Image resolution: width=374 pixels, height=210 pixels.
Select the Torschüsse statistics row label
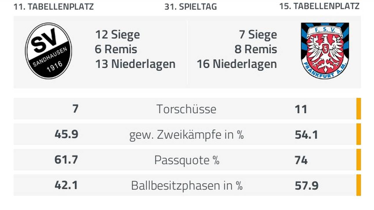[186, 109]
